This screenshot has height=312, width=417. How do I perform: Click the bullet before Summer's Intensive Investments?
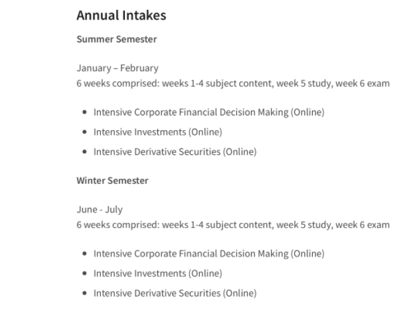pyautogui.click(x=84, y=132)
